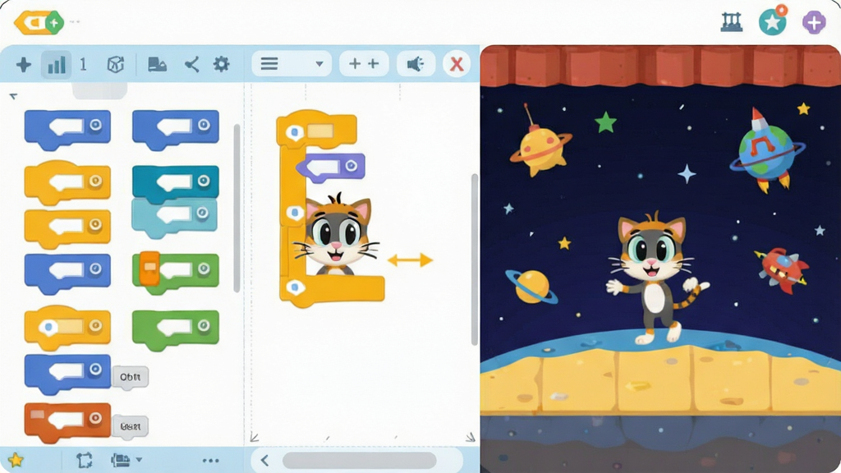Open settings with the gear icon
This screenshot has height=473, width=841.
coord(221,64)
